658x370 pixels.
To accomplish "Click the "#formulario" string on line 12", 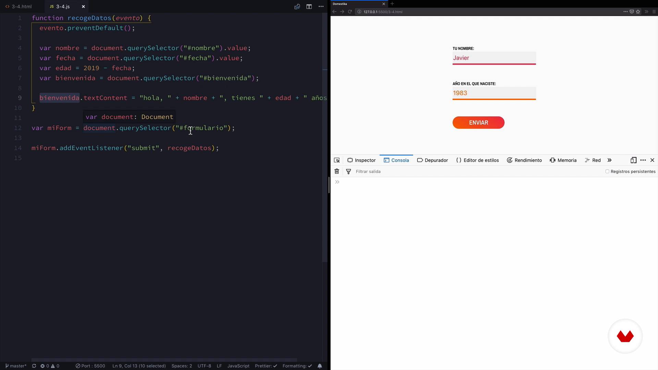I will 201,128.
